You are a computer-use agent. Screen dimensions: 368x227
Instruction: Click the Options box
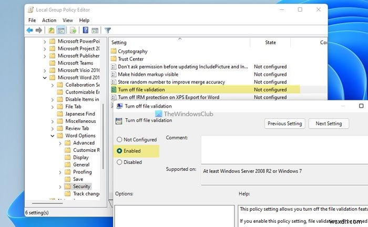175,216
